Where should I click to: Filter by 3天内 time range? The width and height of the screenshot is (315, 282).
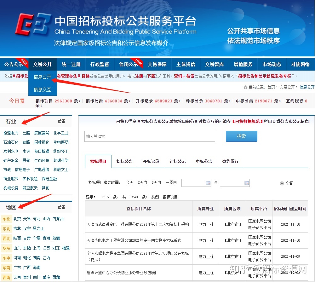point(156,182)
